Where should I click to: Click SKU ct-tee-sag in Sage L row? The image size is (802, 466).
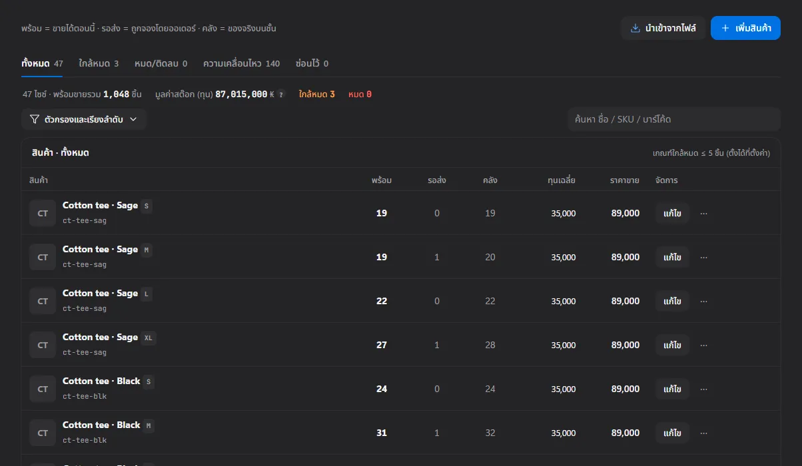point(85,309)
